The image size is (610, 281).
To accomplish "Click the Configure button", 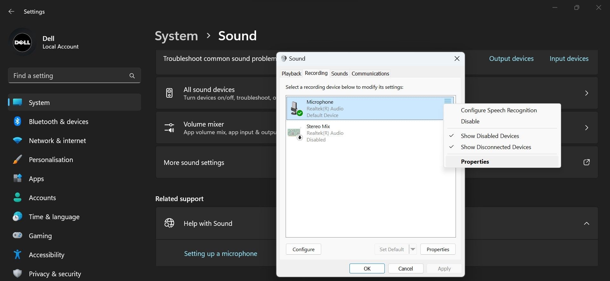I will pos(303,249).
